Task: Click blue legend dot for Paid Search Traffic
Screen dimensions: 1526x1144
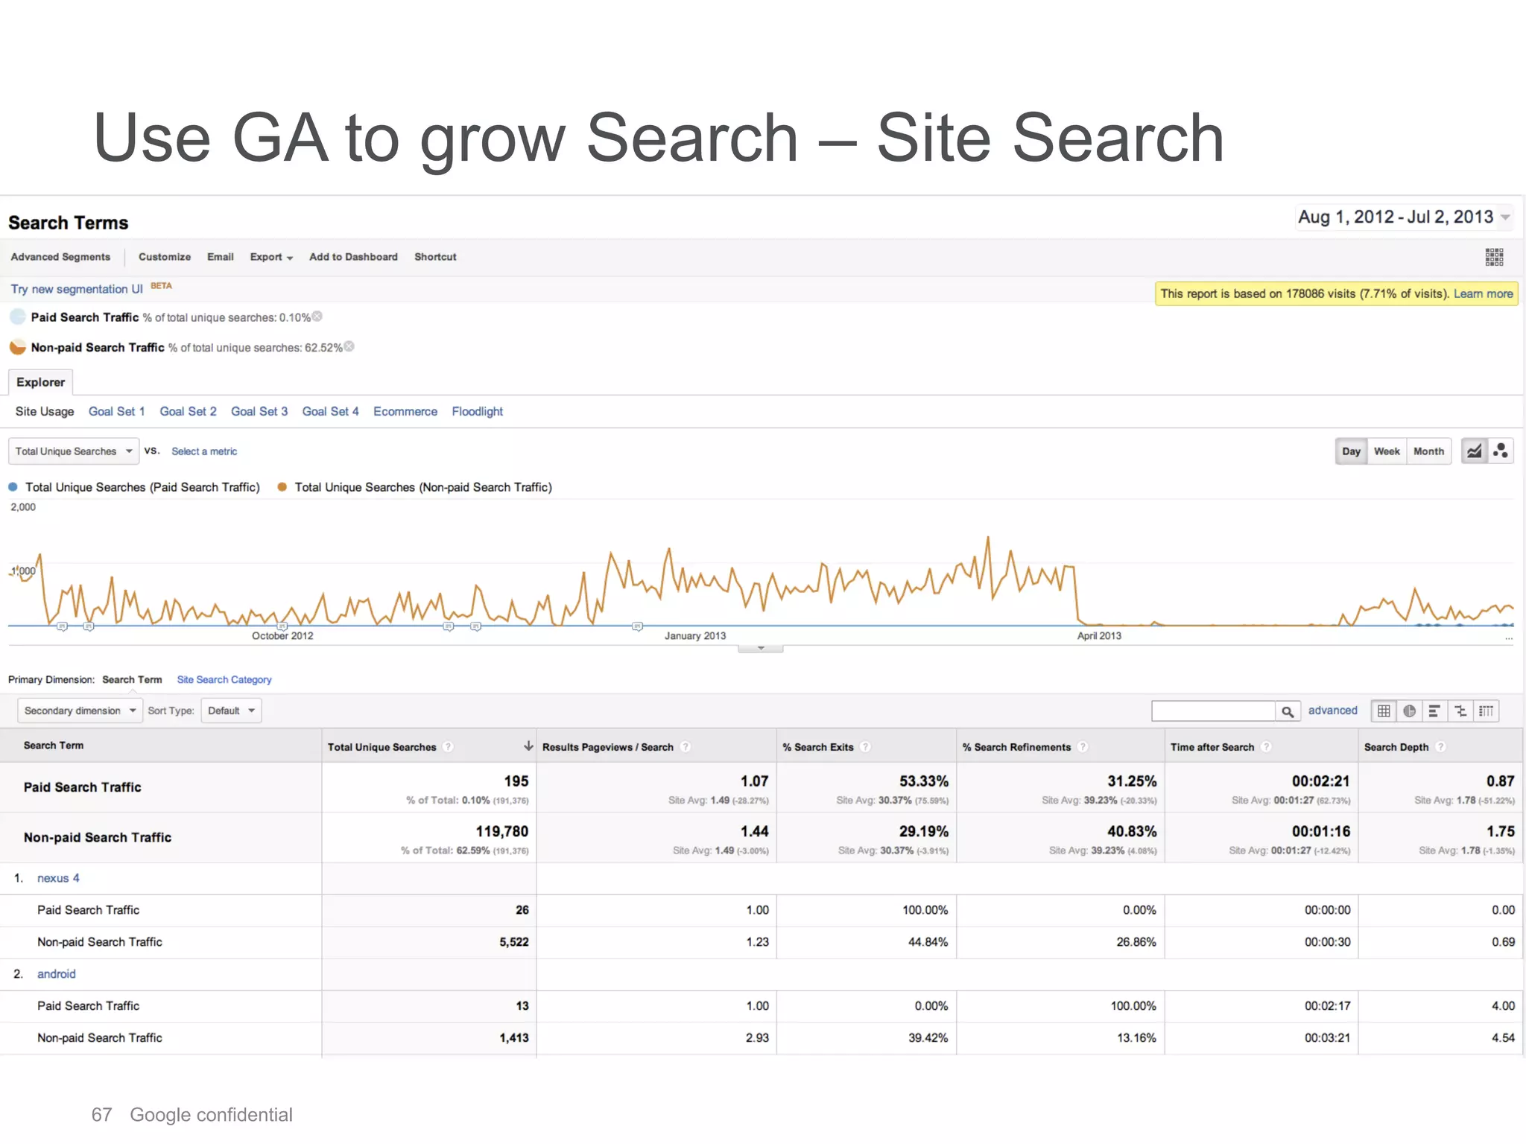Action: (x=13, y=487)
